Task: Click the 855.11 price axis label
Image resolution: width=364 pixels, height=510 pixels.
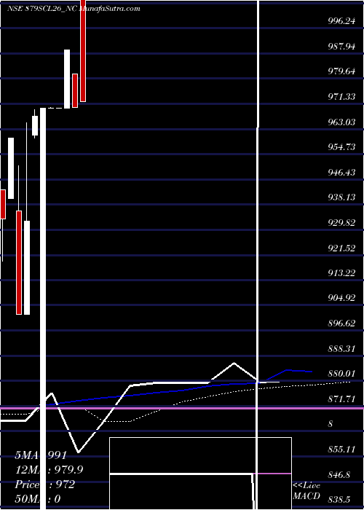Action: [x=341, y=450]
